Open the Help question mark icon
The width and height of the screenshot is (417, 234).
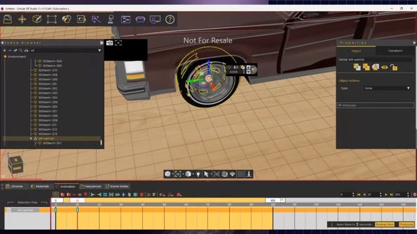pyautogui.click(x=170, y=19)
